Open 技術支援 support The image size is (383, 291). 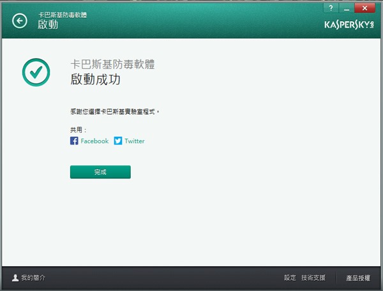click(313, 278)
